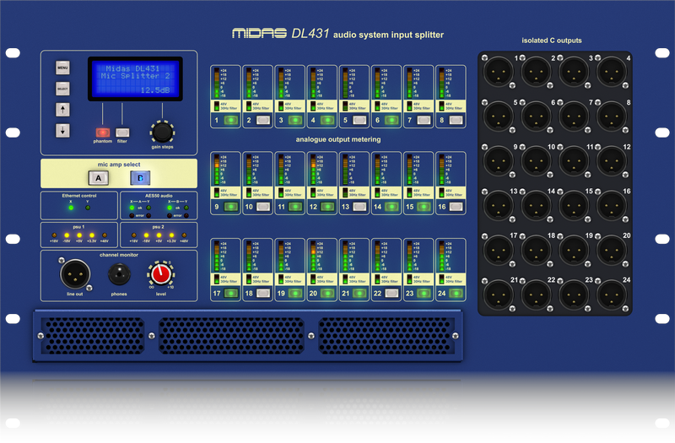Click the channel 21 level meter

tap(345, 256)
